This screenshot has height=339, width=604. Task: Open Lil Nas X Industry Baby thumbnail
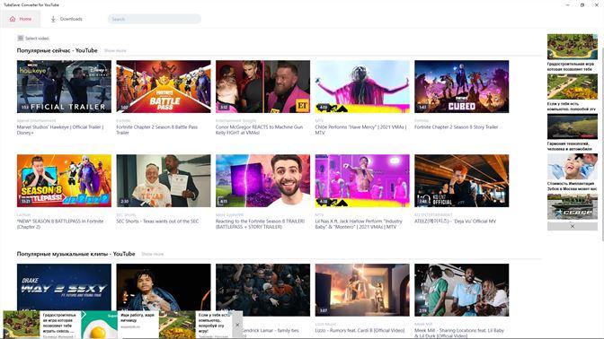click(x=362, y=181)
